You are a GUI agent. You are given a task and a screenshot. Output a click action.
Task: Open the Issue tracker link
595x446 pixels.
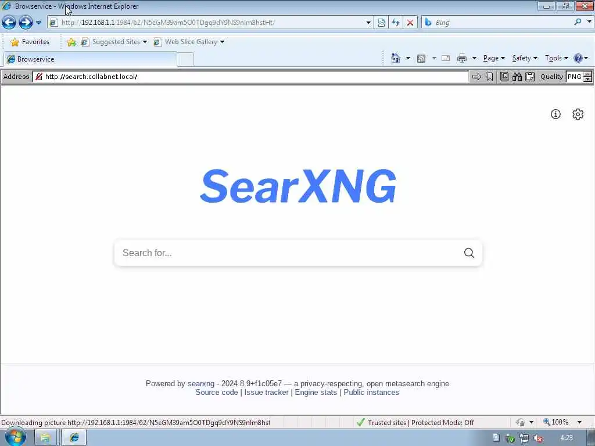266,392
